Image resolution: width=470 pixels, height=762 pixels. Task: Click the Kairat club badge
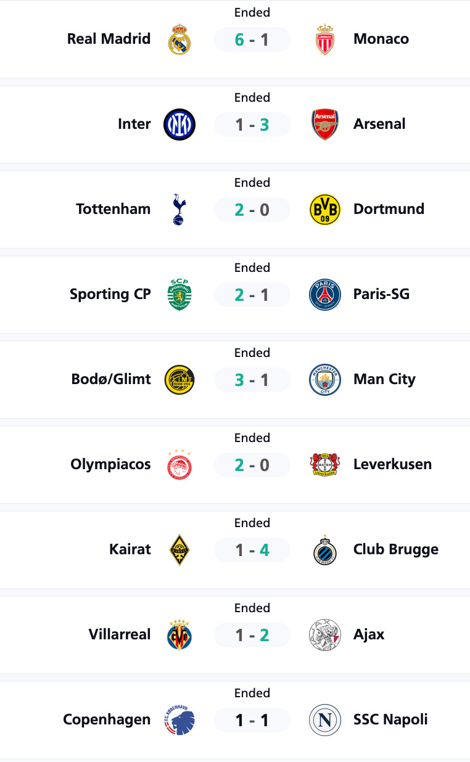(x=179, y=550)
